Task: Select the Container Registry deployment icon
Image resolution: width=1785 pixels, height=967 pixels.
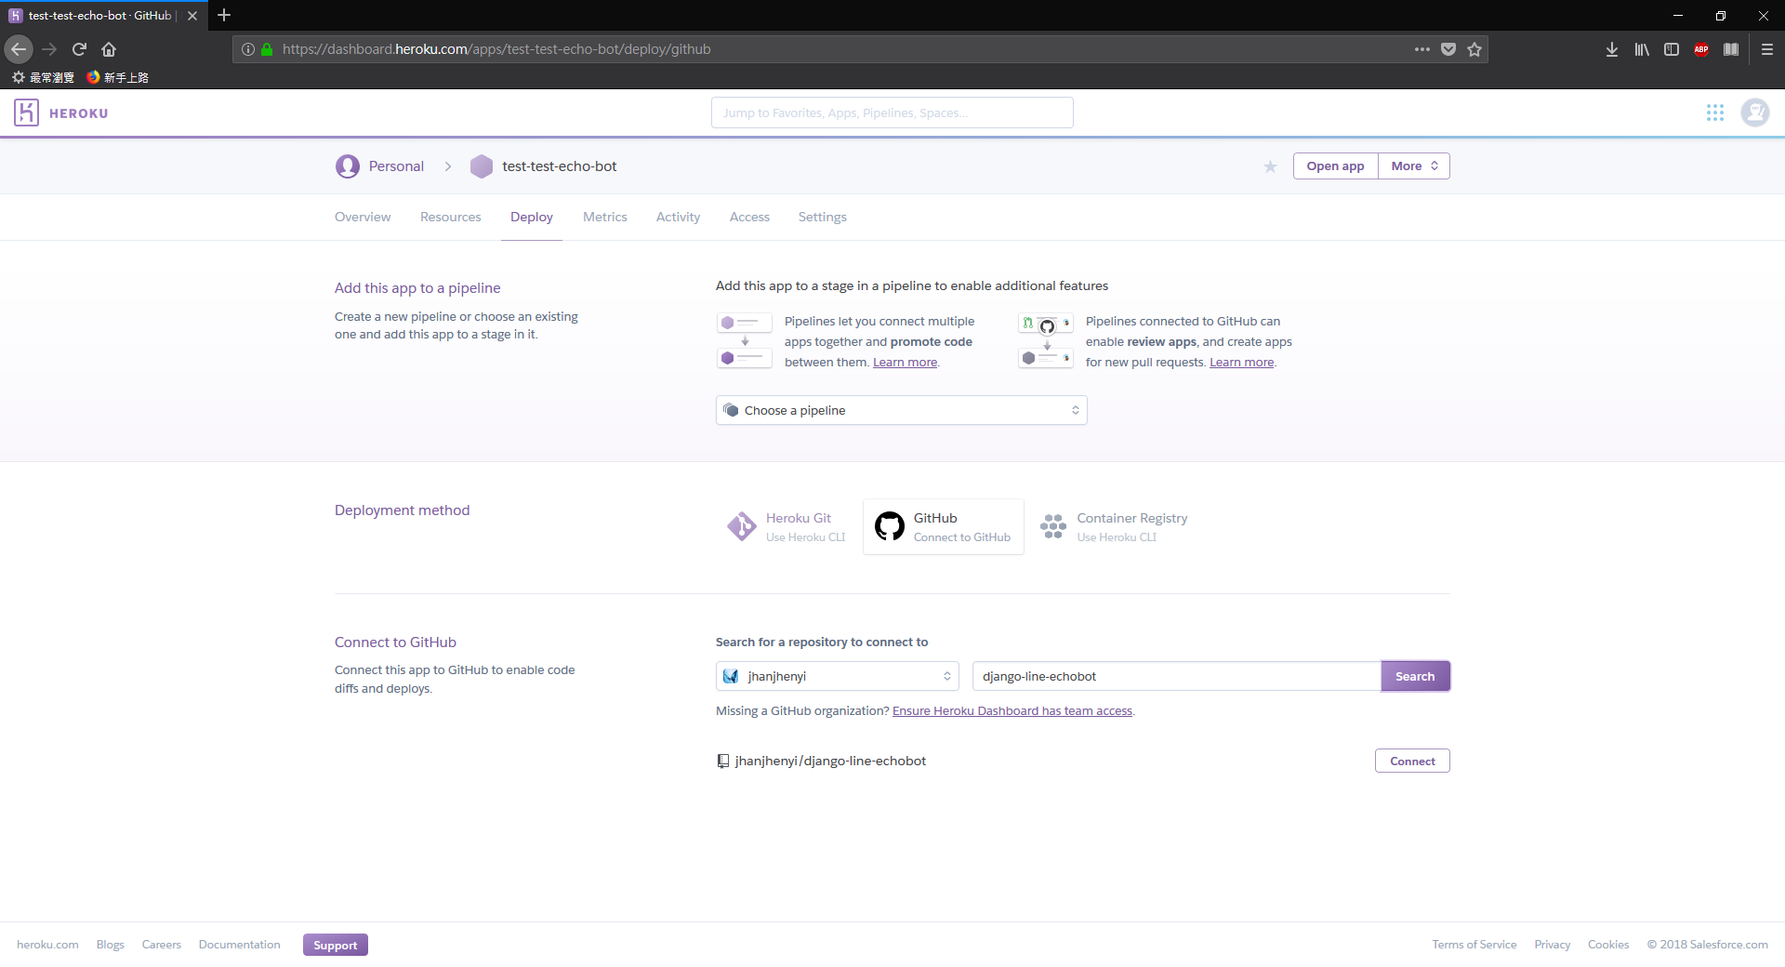Action: [x=1053, y=526]
